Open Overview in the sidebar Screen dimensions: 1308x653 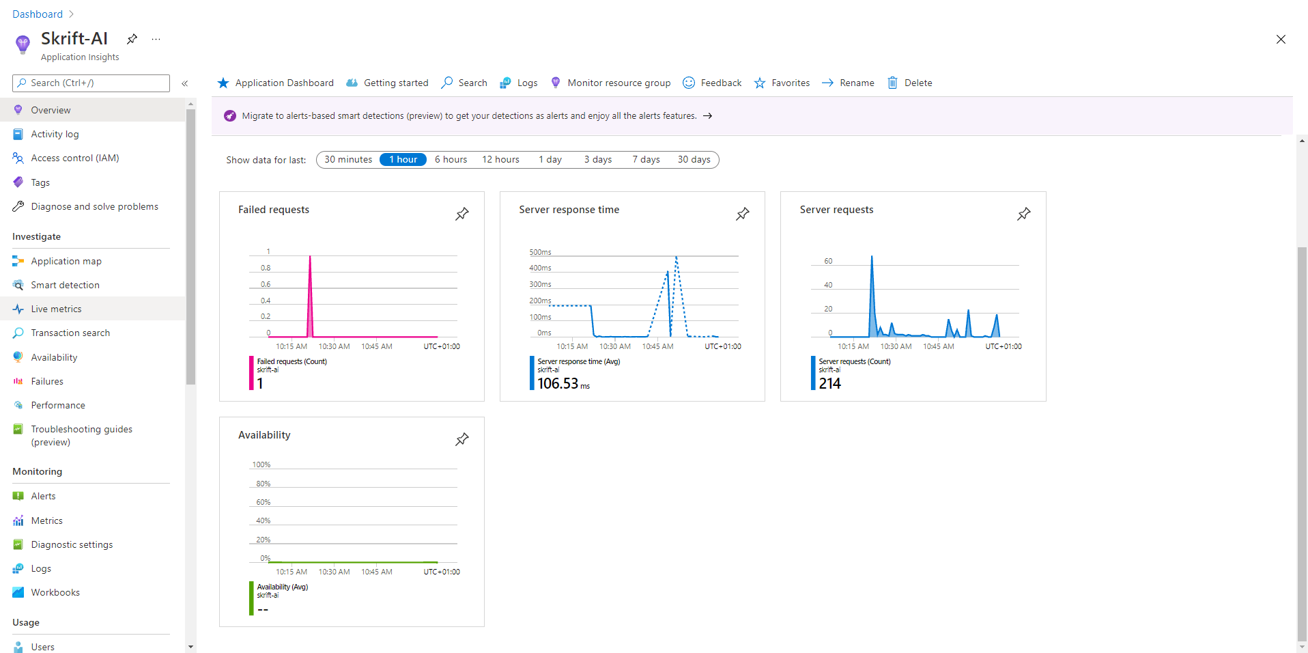[93, 110]
